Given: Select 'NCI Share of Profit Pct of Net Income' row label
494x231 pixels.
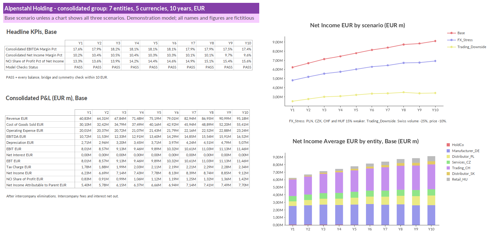Looking at the screenshot, I should point(35,61).
